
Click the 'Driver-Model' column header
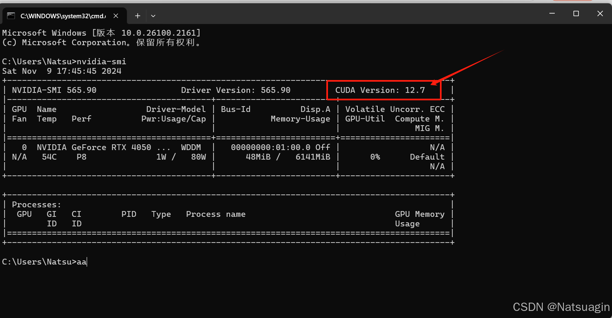[176, 109]
